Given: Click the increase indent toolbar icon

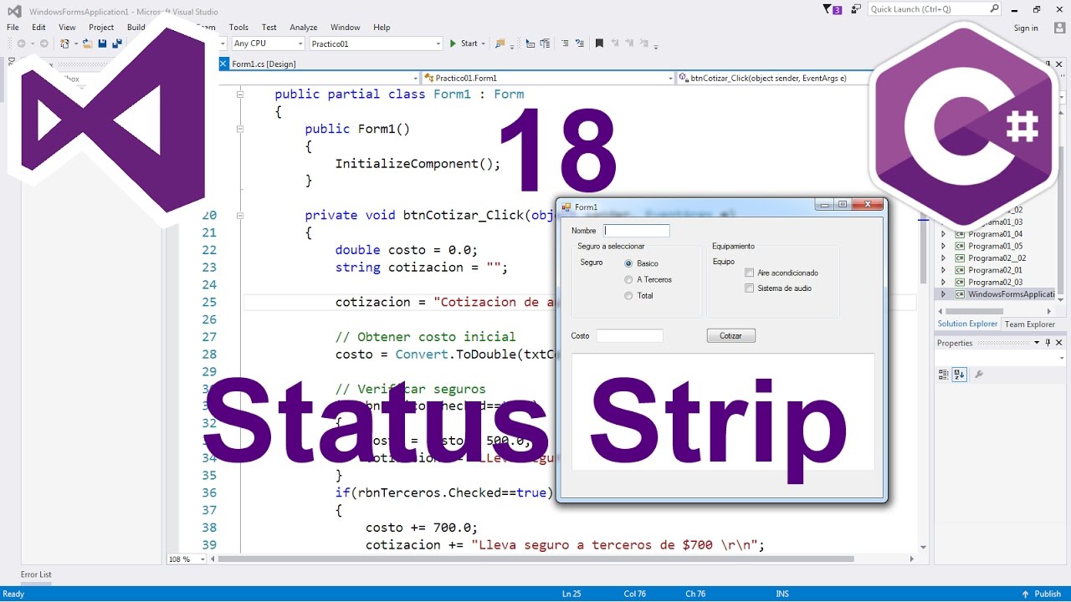Looking at the screenshot, I should click(546, 43).
